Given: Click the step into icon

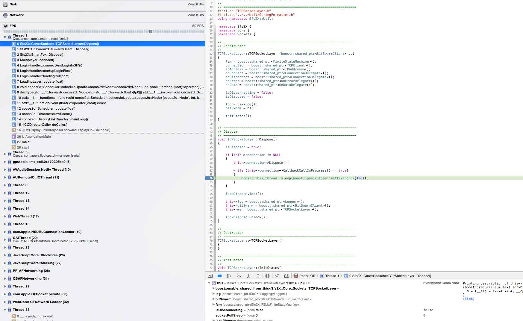Looking at the screenshot, I should click(x=248, y=276).
